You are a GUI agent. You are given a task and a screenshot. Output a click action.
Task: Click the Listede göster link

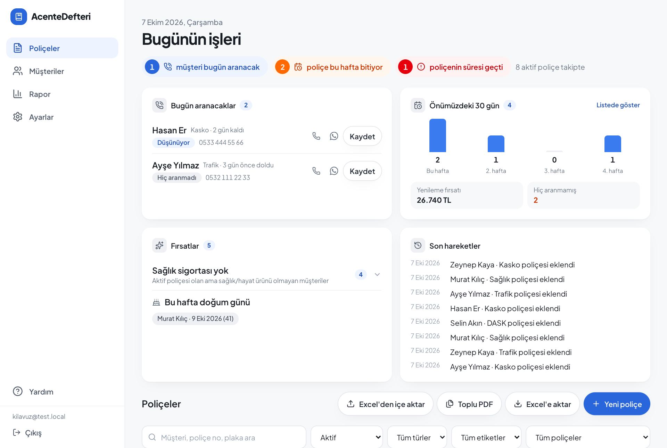point(618,105)
